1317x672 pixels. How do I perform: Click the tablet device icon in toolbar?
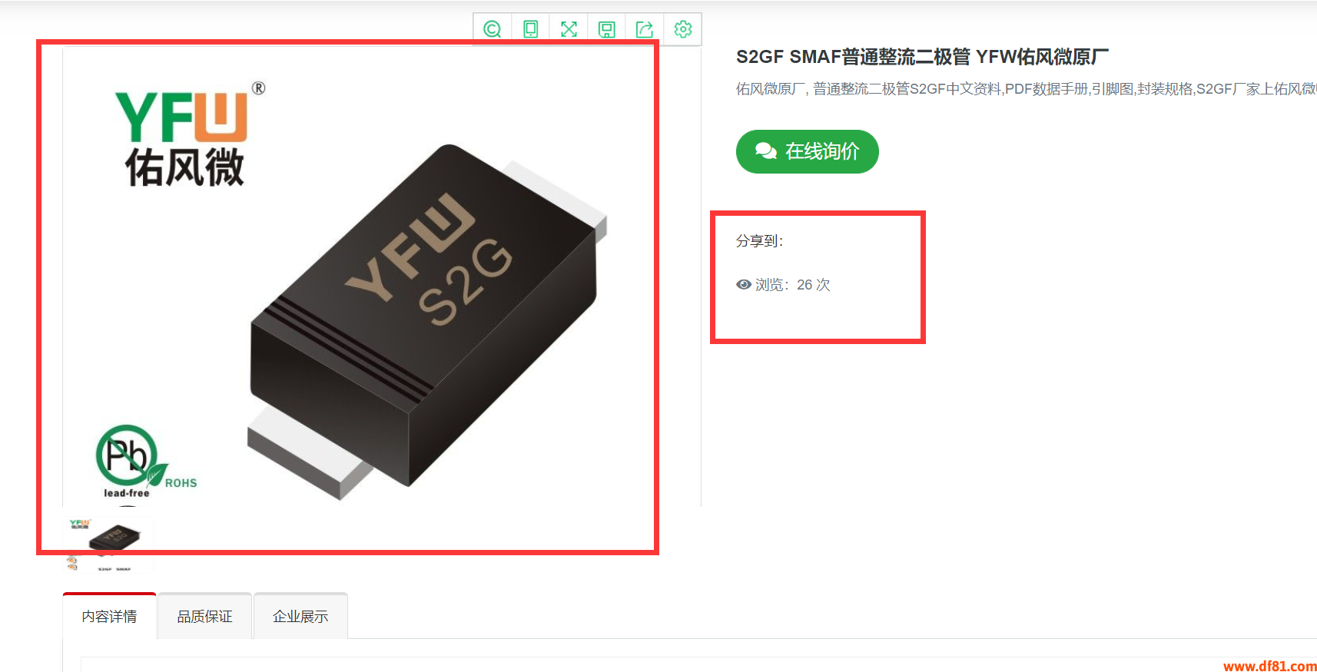pyautogui.click(x=530, y=29)
